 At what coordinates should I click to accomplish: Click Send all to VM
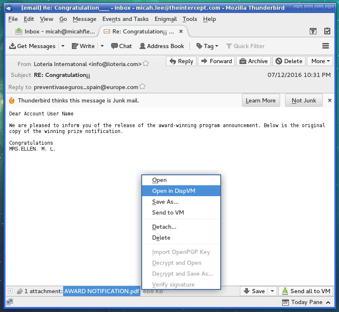click(x=306, y=291)
